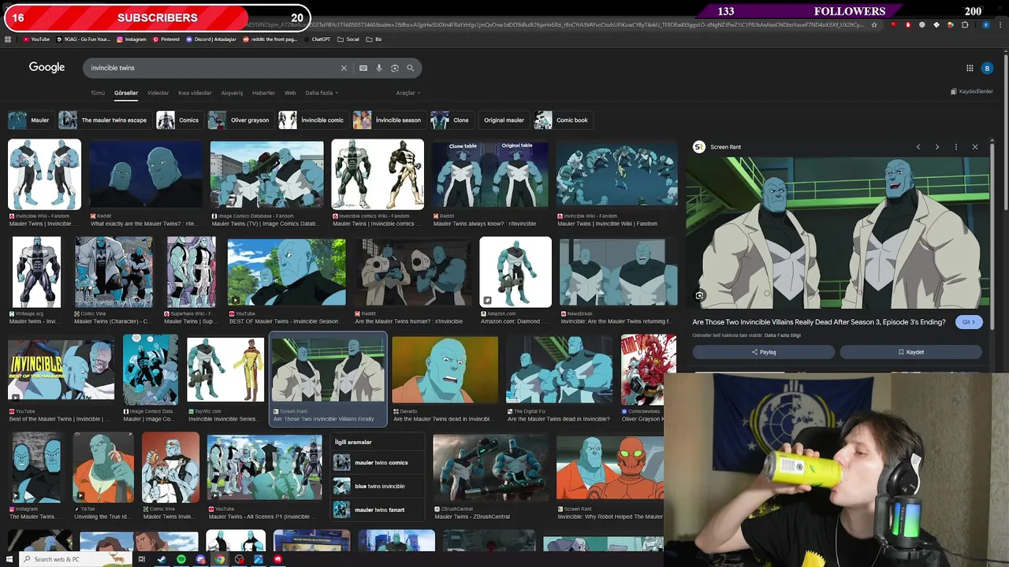Open the Clone table Original table thumbnail
1009x567 pixels.
click(x=490, y=175)
